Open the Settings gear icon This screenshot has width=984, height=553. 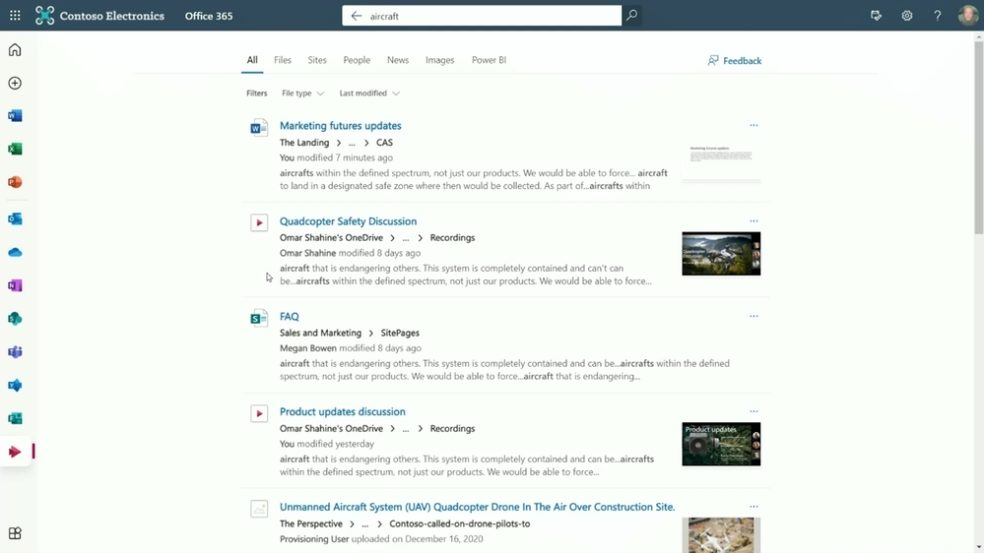(907, 16)
